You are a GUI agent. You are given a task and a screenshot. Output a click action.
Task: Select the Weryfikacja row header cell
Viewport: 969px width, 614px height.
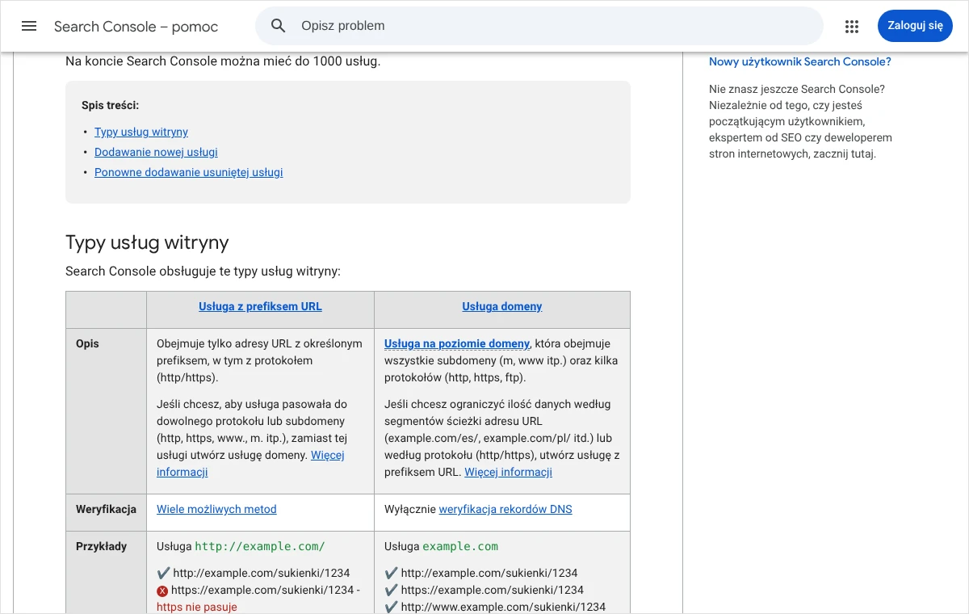[106, 513]
